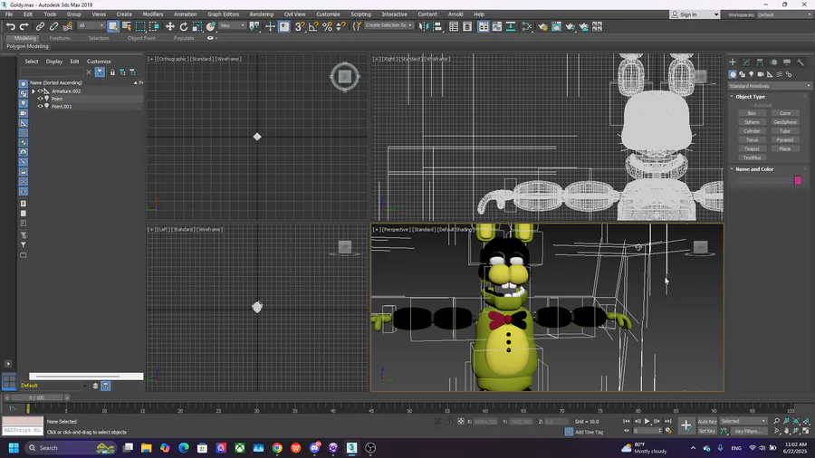Open the Rendering menu

coord(262,14)
